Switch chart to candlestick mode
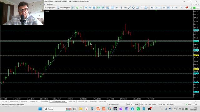 pos(77,8)
